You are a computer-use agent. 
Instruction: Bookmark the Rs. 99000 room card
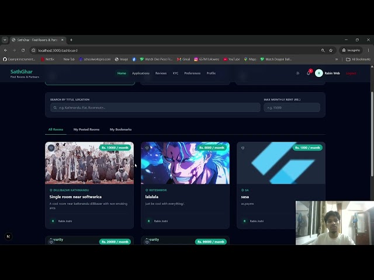(147, 242)
